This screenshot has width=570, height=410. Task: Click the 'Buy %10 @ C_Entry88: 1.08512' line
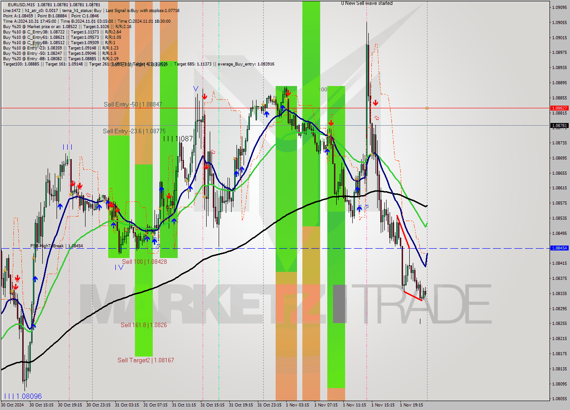point(60,42)
